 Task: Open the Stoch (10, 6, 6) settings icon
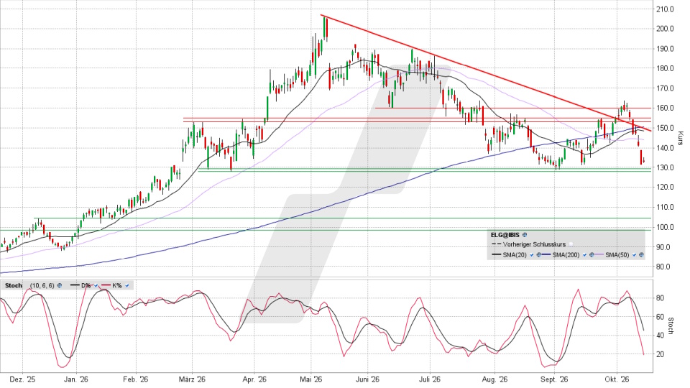click(60, 285)
